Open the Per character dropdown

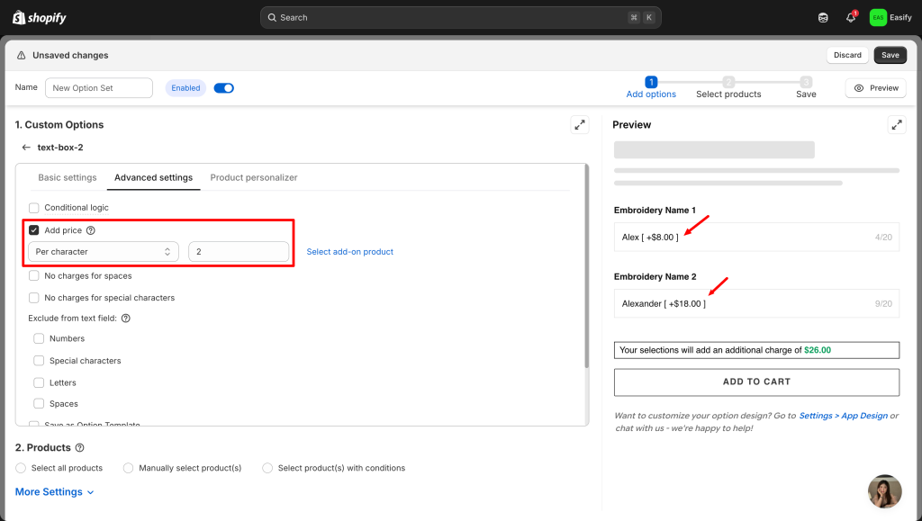104,252
